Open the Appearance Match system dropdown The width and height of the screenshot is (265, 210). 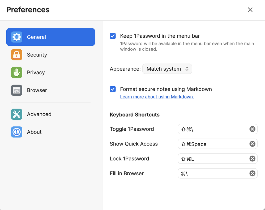[167, 69]
